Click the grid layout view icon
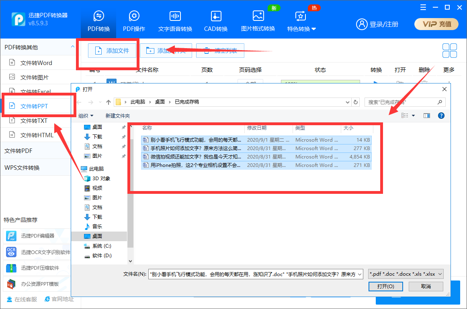 point(449,51)
